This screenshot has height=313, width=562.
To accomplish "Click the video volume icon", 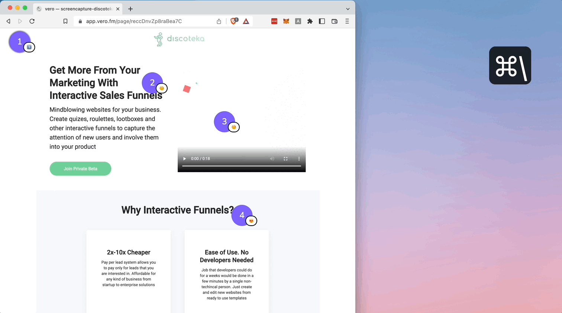I will pyautogui.click(x=272, y=159).
